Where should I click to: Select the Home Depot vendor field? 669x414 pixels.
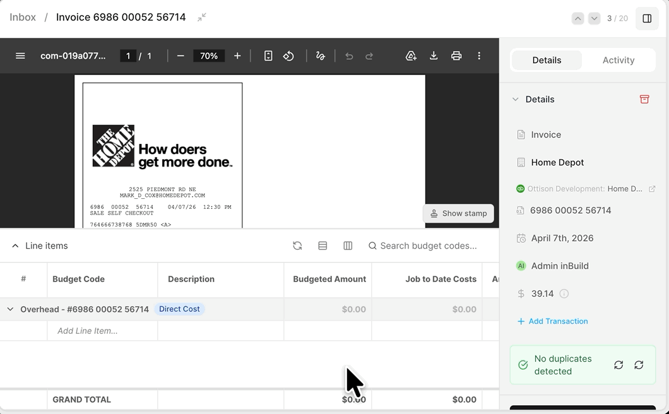(557, 163)
